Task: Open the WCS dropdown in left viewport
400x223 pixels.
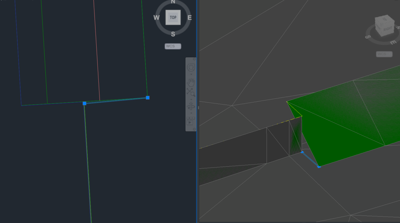Action: click(173, 46)
